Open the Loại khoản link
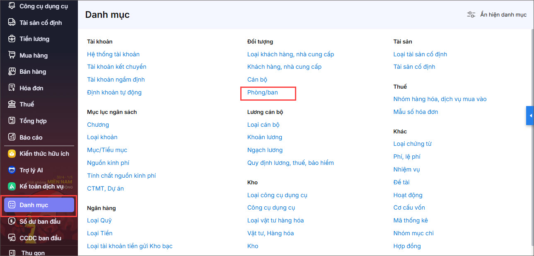 pos(102,137)
